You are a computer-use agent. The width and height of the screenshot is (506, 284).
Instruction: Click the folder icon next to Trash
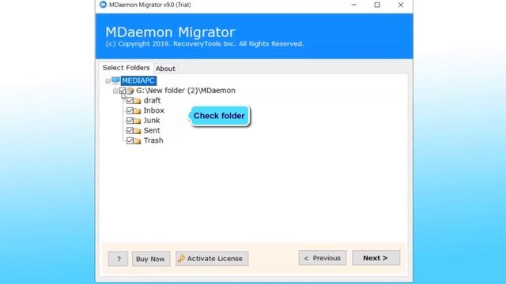pyautogui.click(x=137, y=140)
